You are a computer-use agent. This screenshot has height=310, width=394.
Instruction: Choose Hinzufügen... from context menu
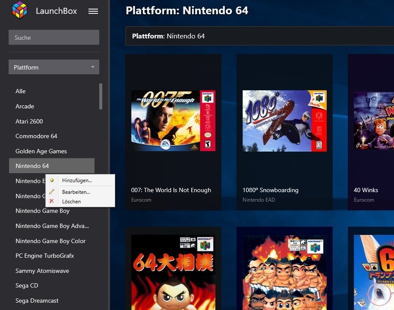(80, 180)
